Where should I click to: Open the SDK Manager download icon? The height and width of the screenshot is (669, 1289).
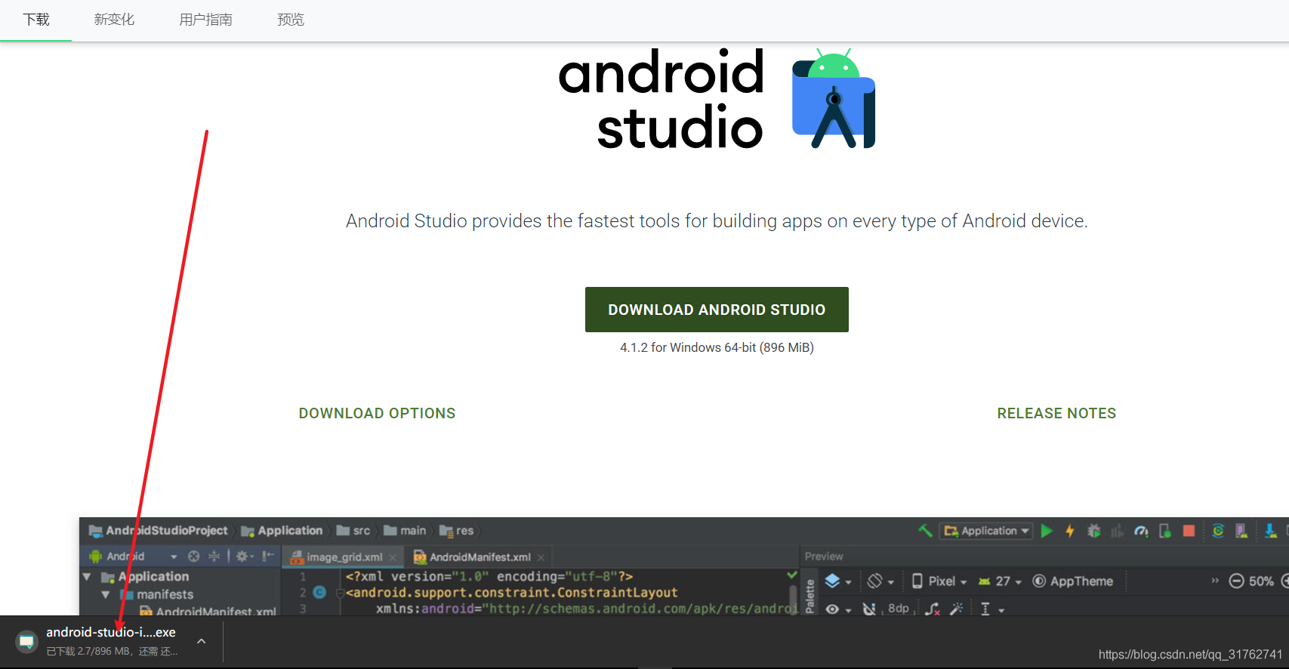pos(1271,531)
